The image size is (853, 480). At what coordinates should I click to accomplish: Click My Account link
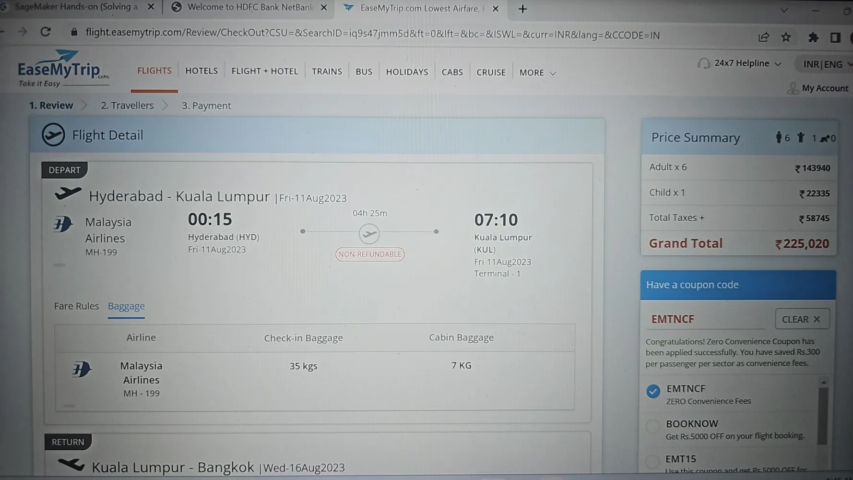825,88
